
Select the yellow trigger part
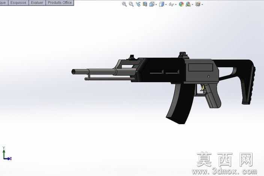(203, 88)
